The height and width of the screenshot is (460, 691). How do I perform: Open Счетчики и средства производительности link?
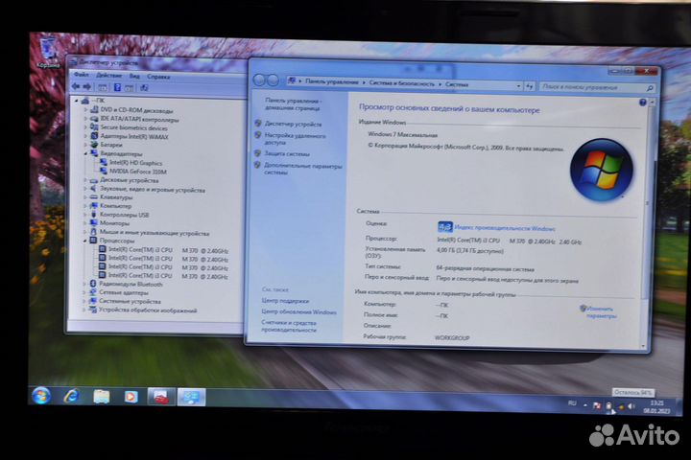point(289,326)
